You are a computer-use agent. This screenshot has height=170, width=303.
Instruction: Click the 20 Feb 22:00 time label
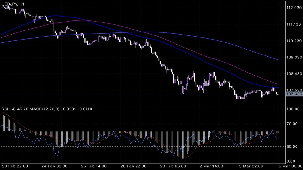(x=15, y=166)
